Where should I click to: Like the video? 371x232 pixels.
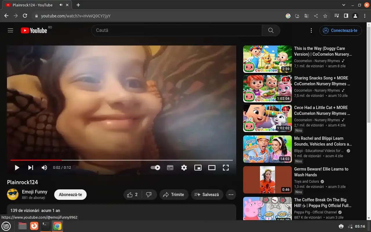click(132, 195)
